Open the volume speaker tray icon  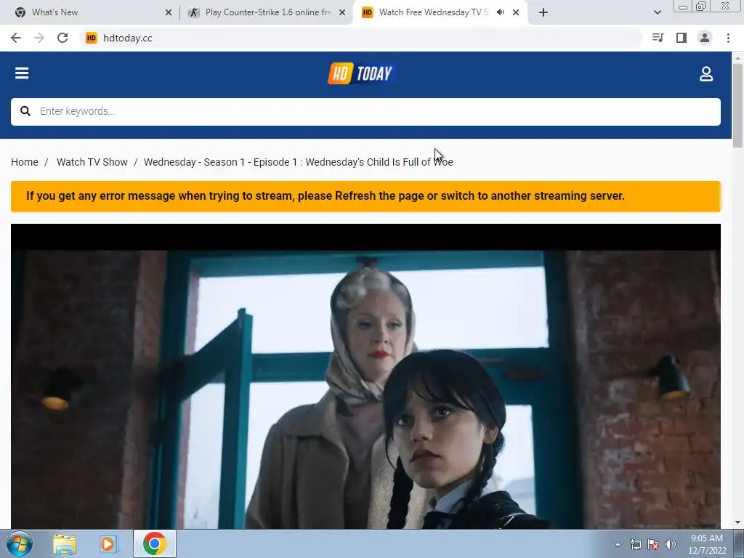coord(671,544)
